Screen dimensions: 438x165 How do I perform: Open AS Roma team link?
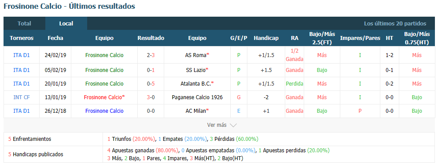point(197,55)
